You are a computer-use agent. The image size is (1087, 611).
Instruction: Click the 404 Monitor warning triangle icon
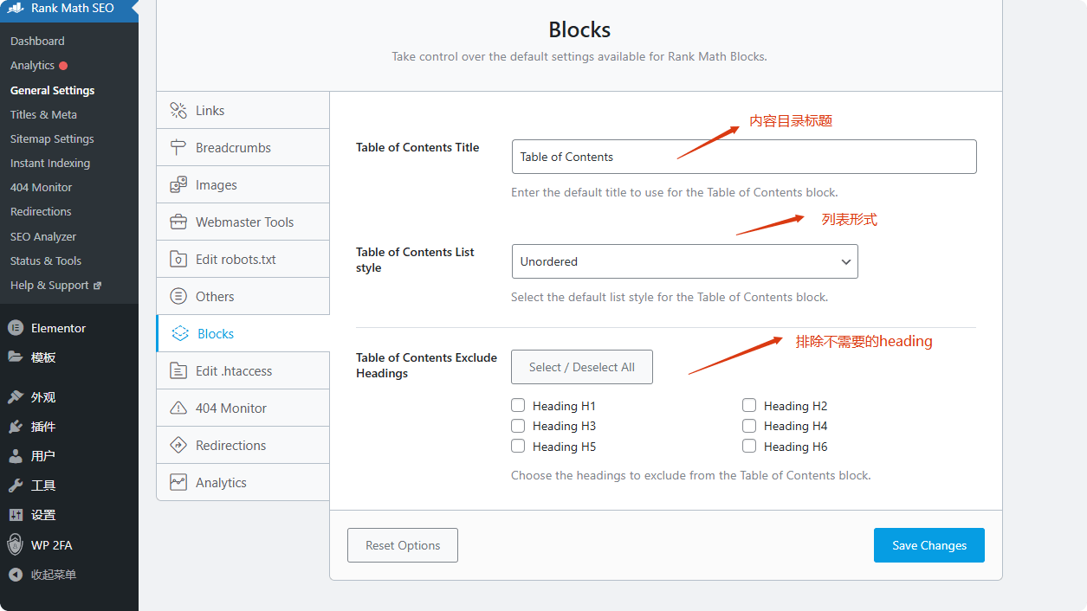click(178, 408)
